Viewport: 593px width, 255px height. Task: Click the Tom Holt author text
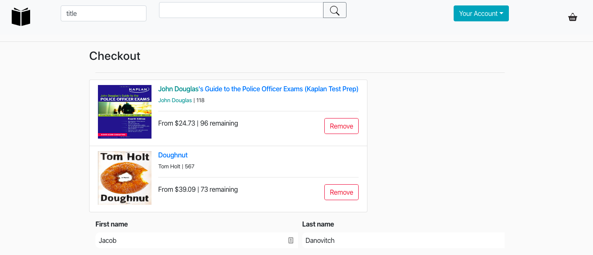point(169,167)
